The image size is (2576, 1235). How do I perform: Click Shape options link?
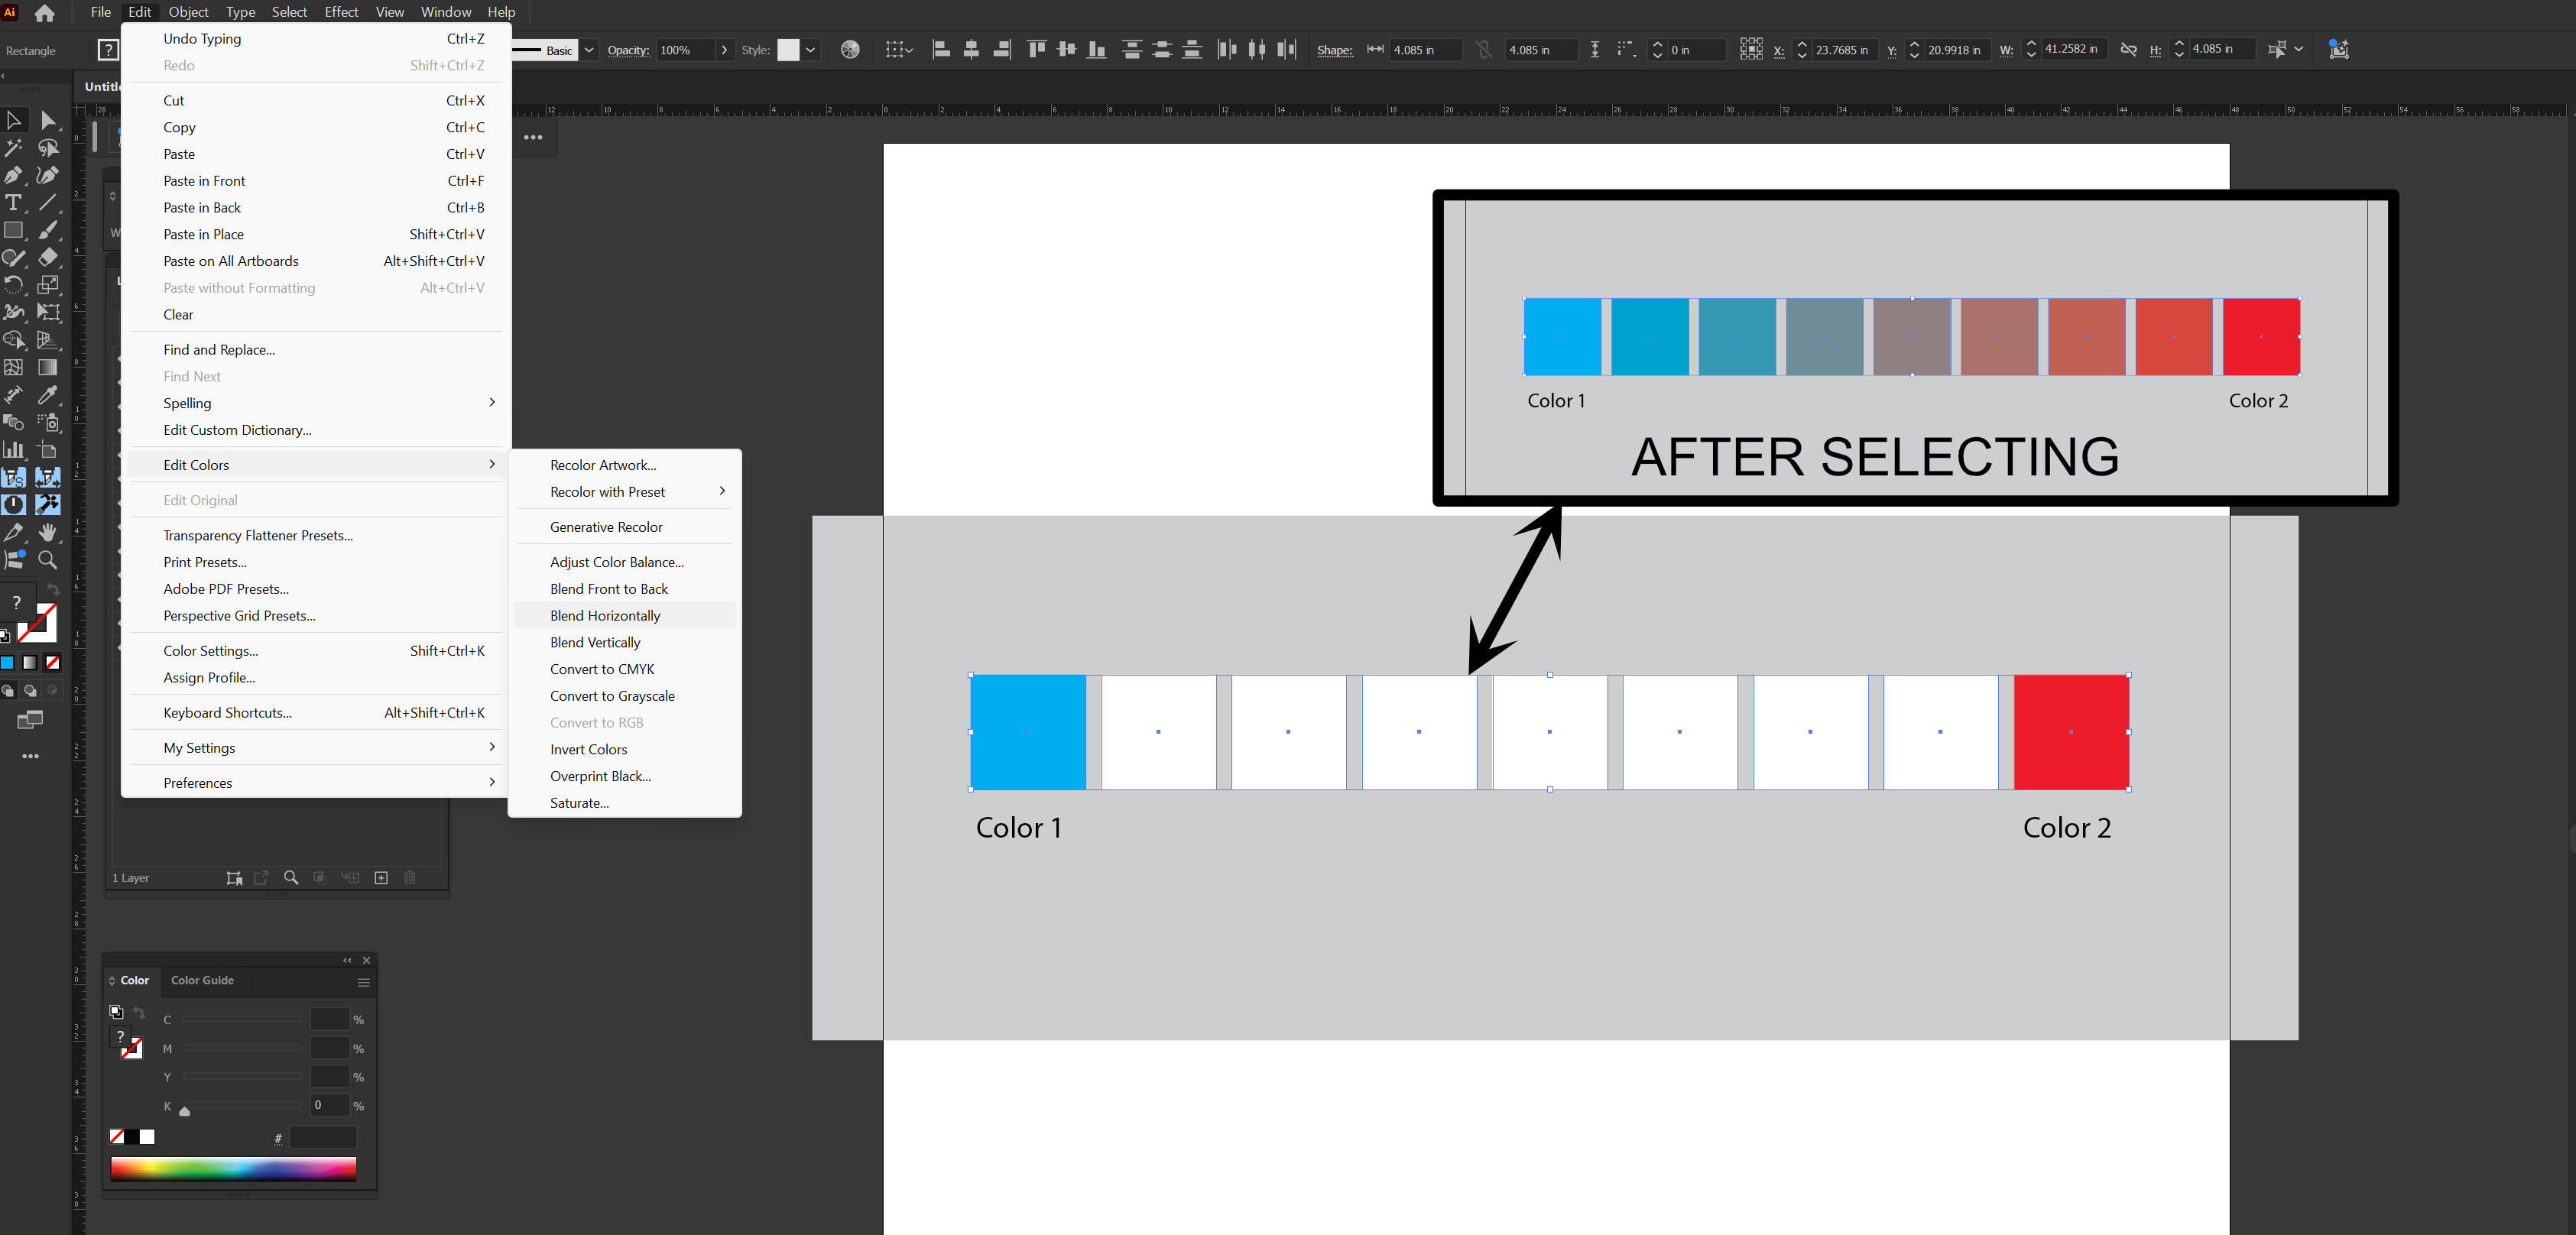pyautogui.click(x=1334, y=50)
